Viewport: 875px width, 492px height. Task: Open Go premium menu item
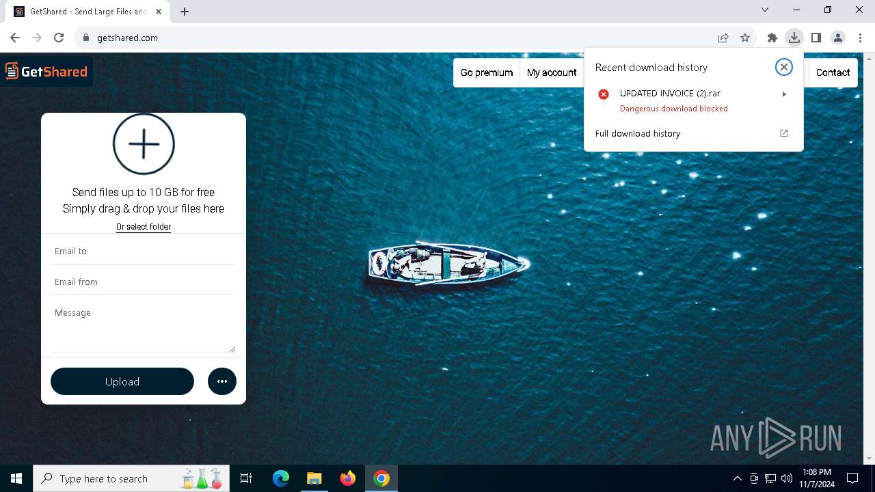point(487,72)
